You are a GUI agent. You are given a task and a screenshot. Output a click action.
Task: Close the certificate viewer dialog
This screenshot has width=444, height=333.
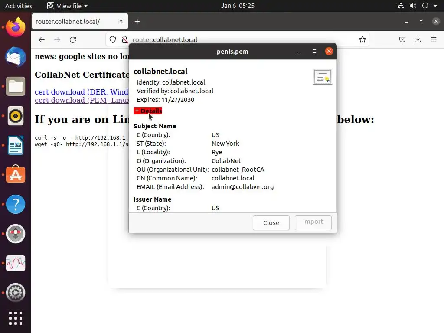point(271,223)
